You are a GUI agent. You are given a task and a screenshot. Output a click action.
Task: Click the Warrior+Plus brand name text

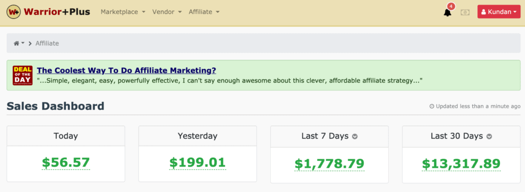tap(57, 12)
